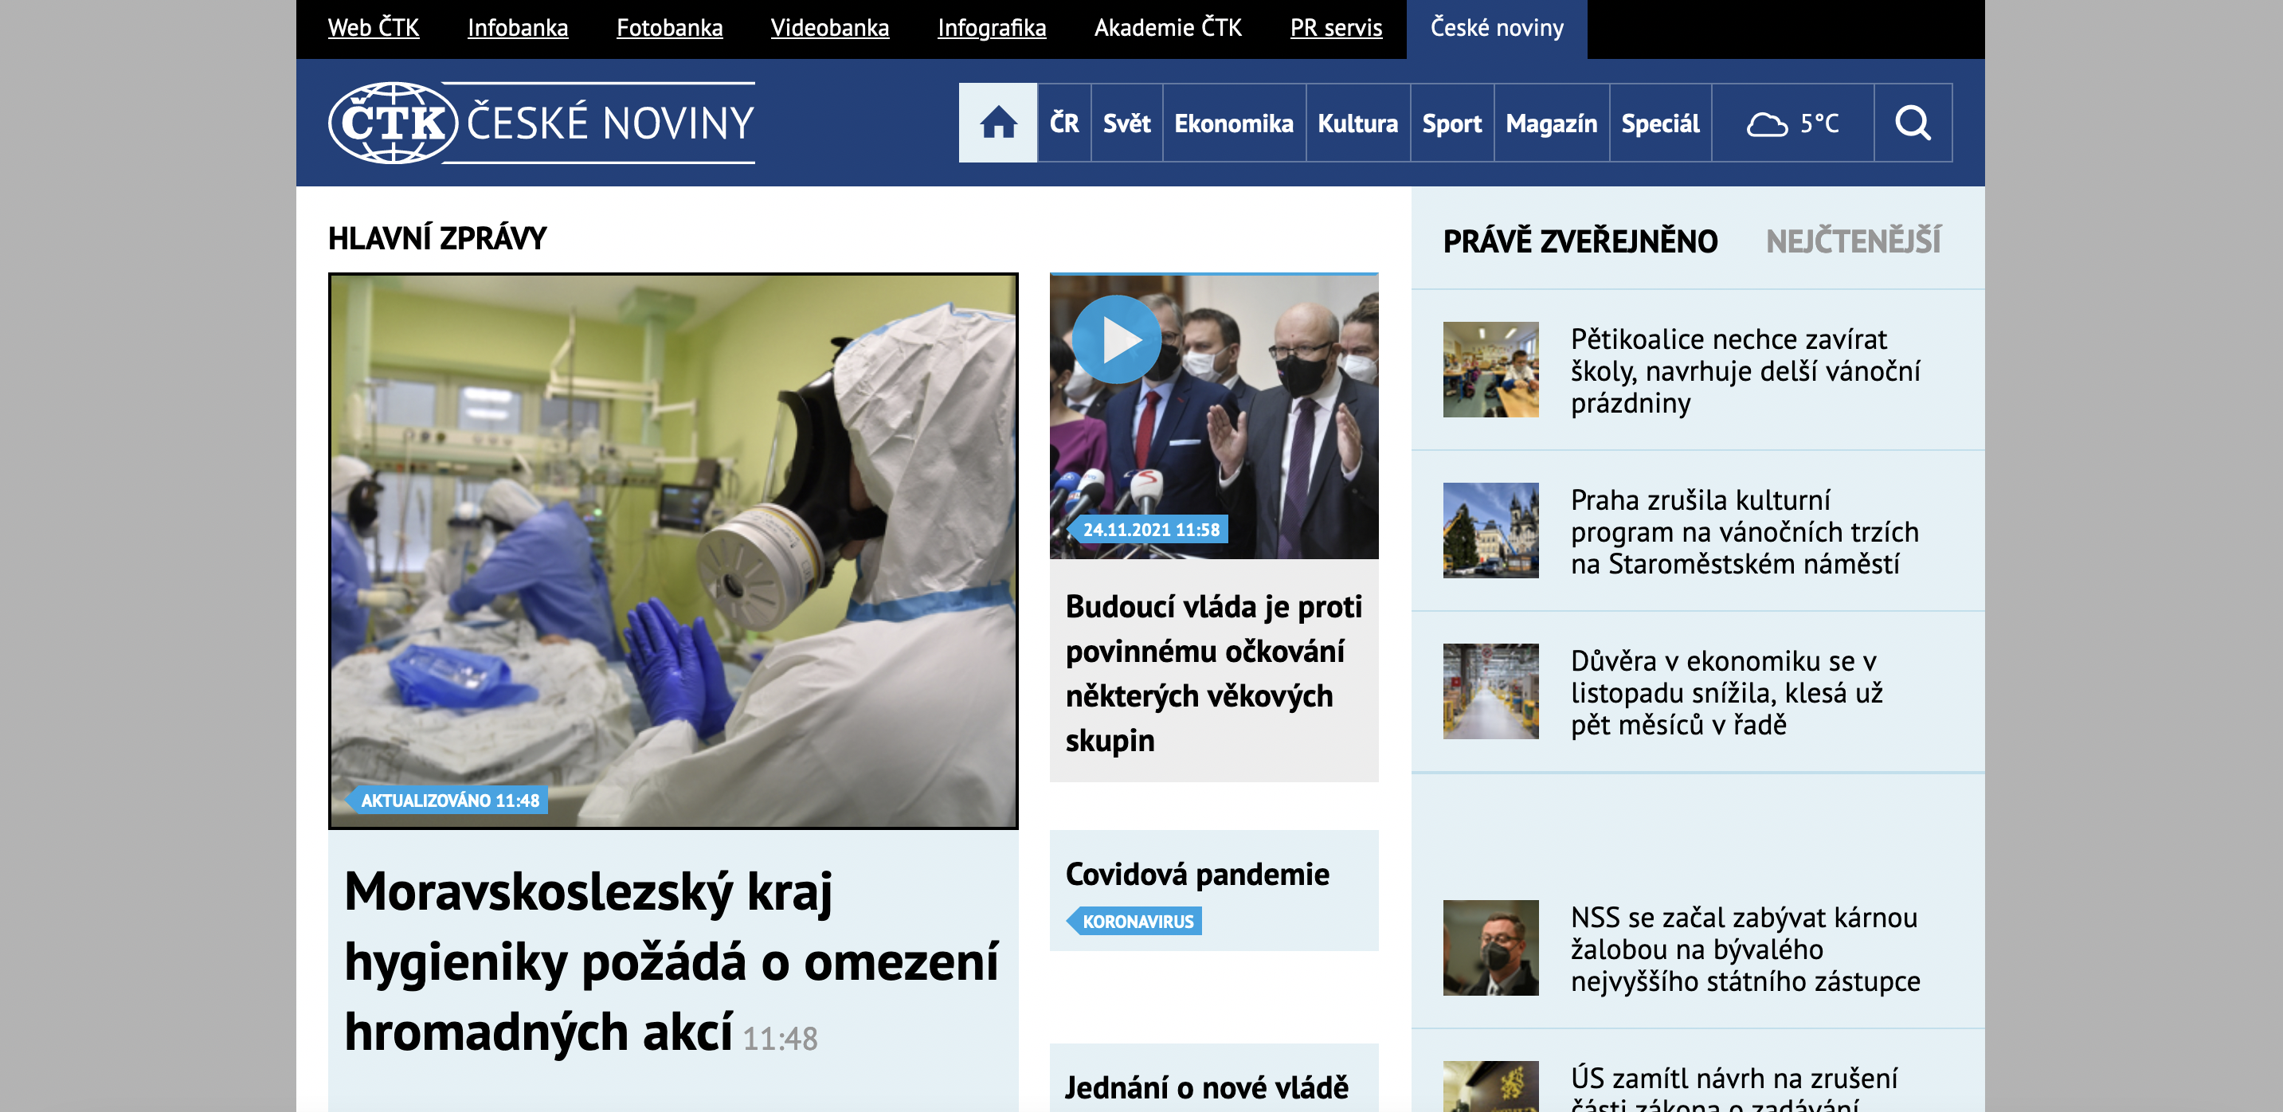
Task: Click the Hlavní zprávy heading
Action: tap(437, 237)
